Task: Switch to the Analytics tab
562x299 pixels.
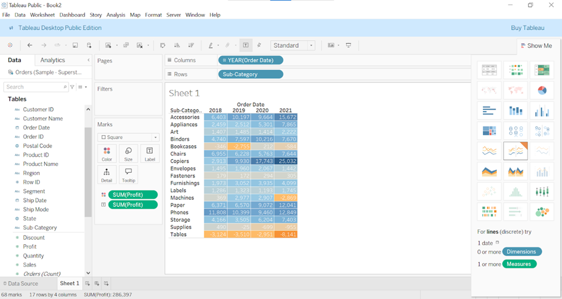Action: point(52,60)
